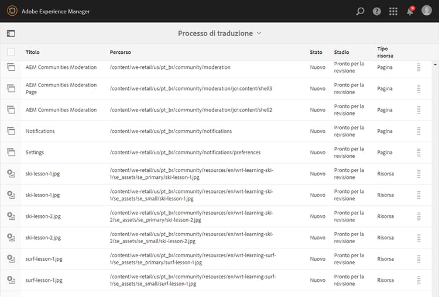Expand the Processo di traduzione dropdown
The width and height of the screenshot is (439, 297).
click(220, 33)
